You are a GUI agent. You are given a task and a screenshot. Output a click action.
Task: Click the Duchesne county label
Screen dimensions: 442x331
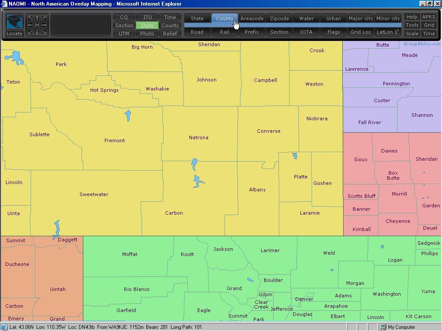coord(17,264)
